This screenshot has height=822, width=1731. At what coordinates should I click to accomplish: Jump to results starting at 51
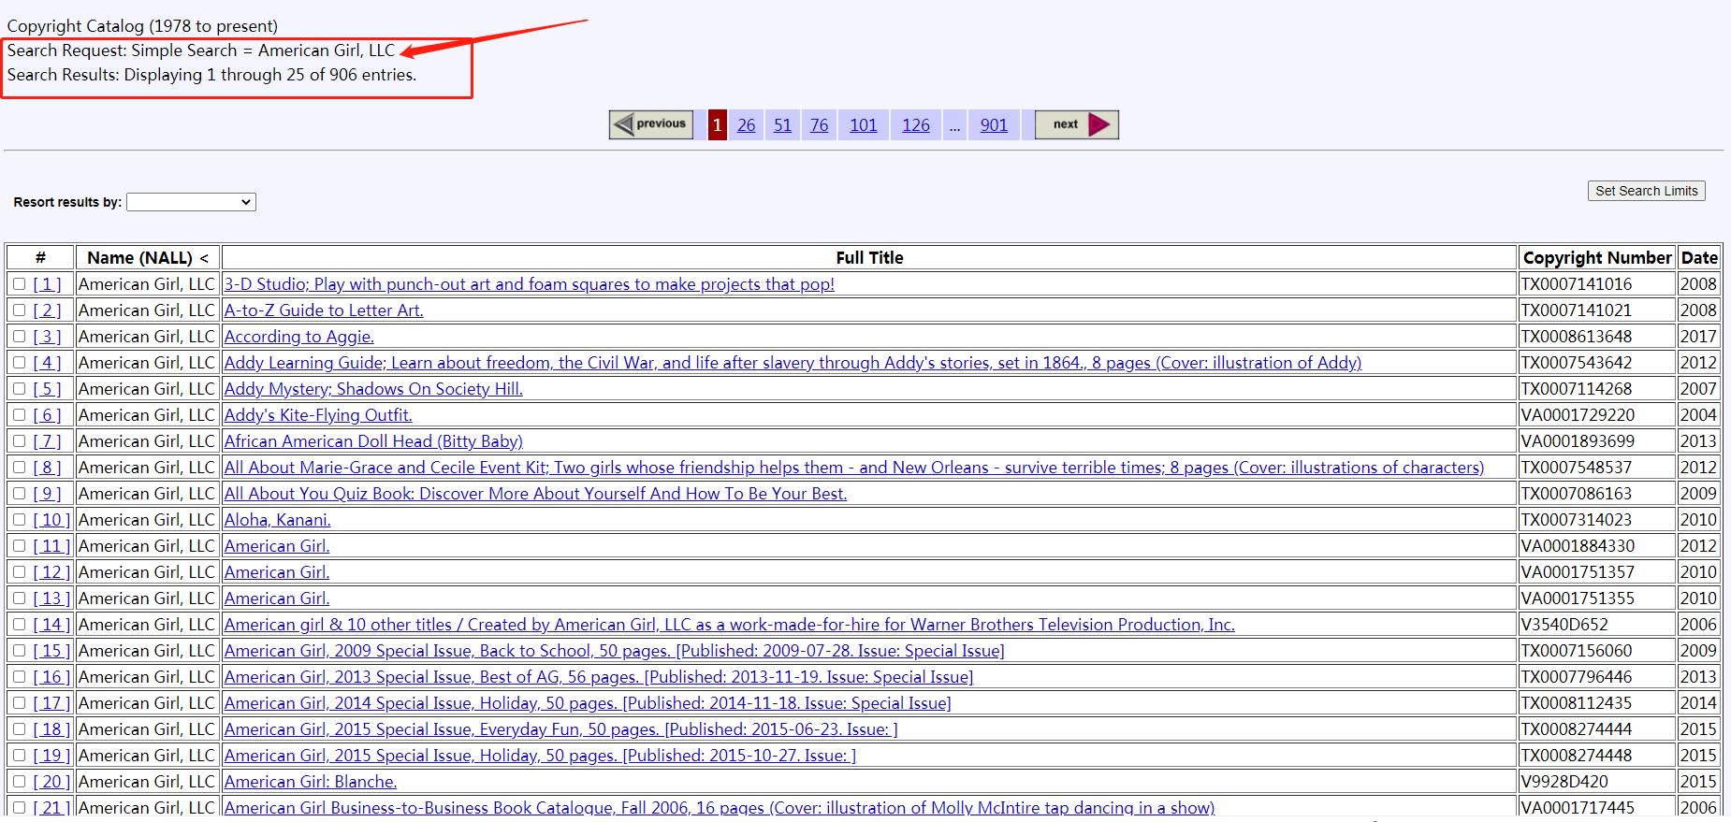[782, 125]
